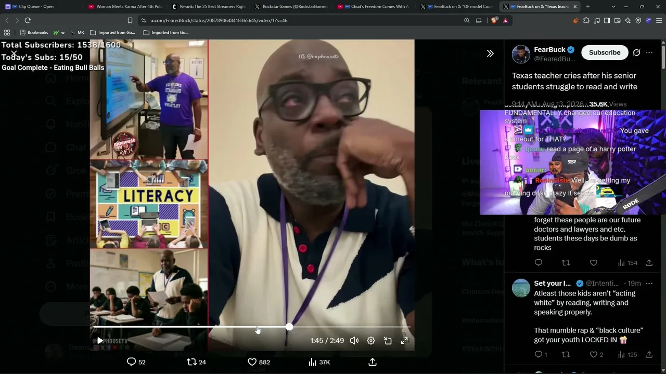The image size is (666, 374).
Task: Reply to the Set your I... comment
Action: [541, 355]
